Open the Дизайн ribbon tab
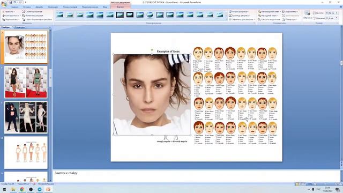Screen dimensions: 343x193 (x=39, y=7)
